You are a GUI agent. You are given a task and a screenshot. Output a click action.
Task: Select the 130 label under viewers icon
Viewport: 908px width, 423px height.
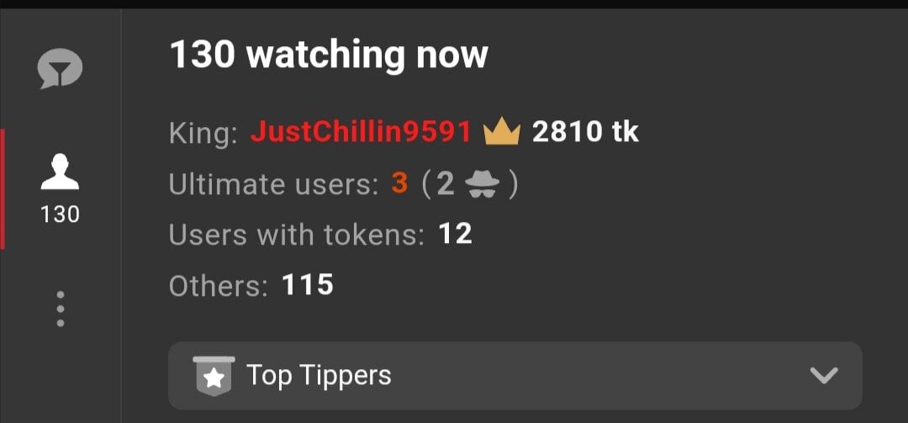(60, 215)
